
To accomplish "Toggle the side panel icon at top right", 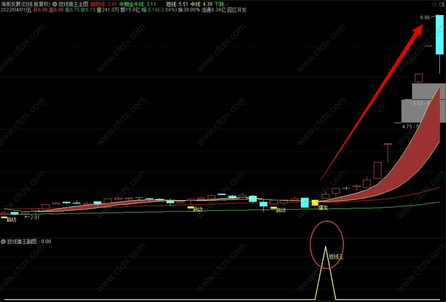I will point(442,4).
